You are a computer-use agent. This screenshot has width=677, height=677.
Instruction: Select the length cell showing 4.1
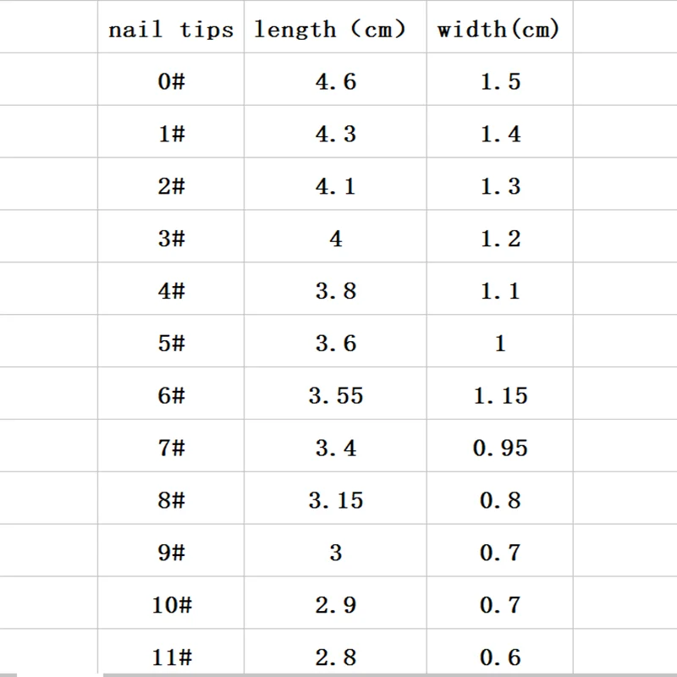coord(335,184)
